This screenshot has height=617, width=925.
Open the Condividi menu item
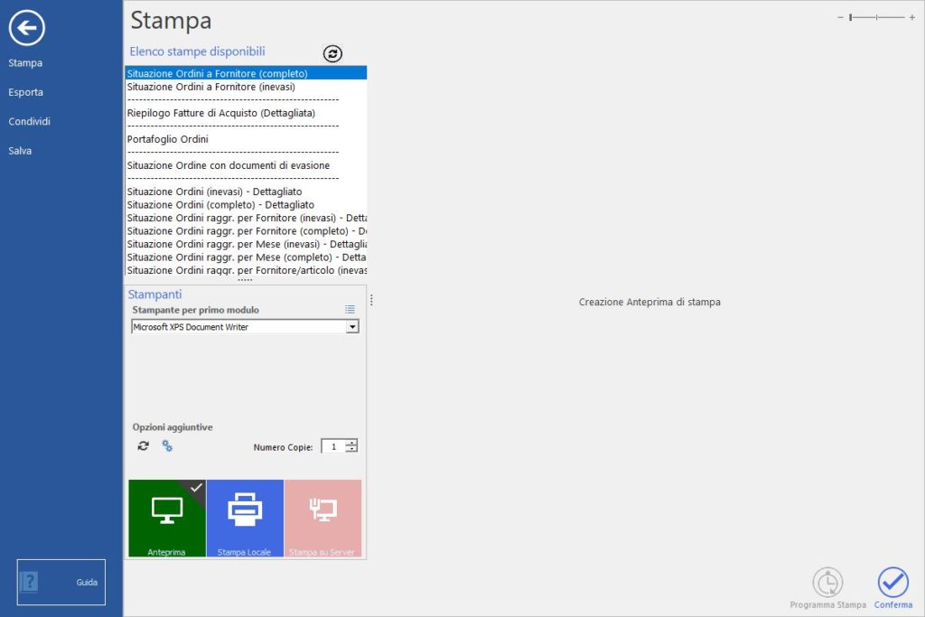pos(30,122)
